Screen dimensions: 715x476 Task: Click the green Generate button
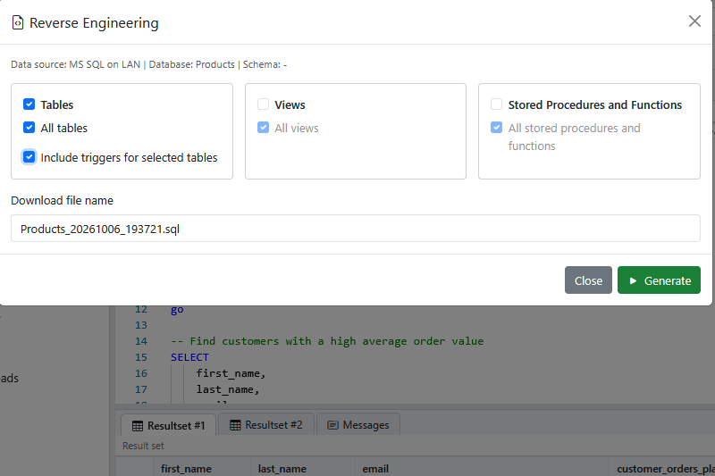659,280
